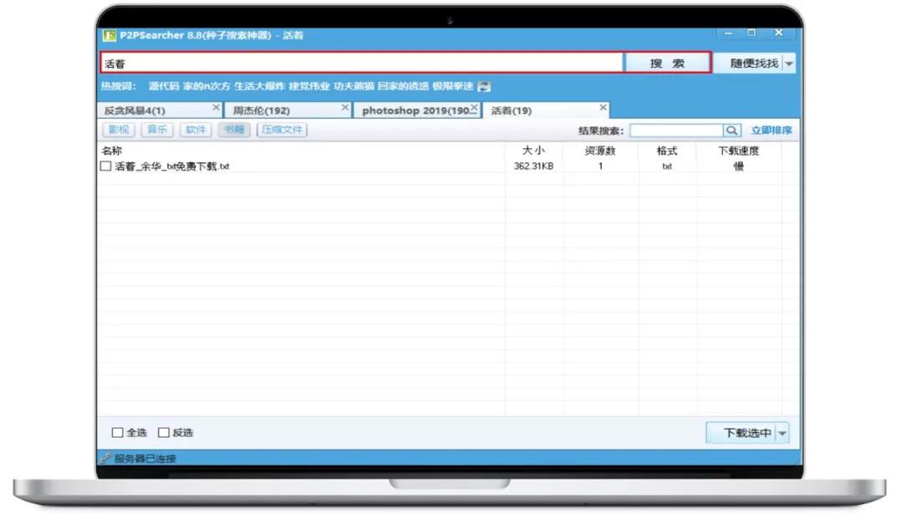This screenshot has height=514, width=904.
Task: Close the 周杰伦(192) tab
Action: coord(345,107)
